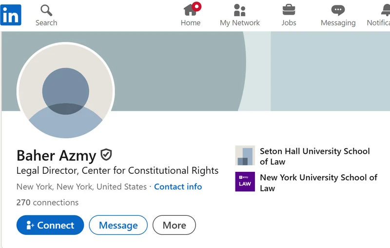Go to Home via house icon
Screen dimensions: 390x248
[190, 10]
